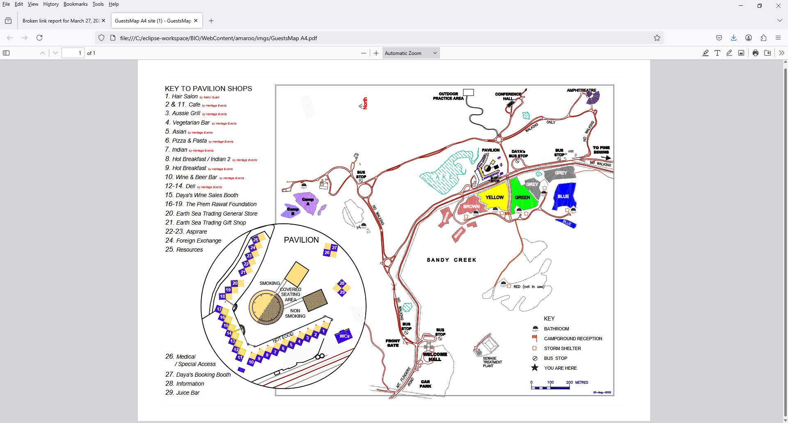788x423 pixels.
Task: Select the add text annotation tool
Action: click(x=717, y=53)
